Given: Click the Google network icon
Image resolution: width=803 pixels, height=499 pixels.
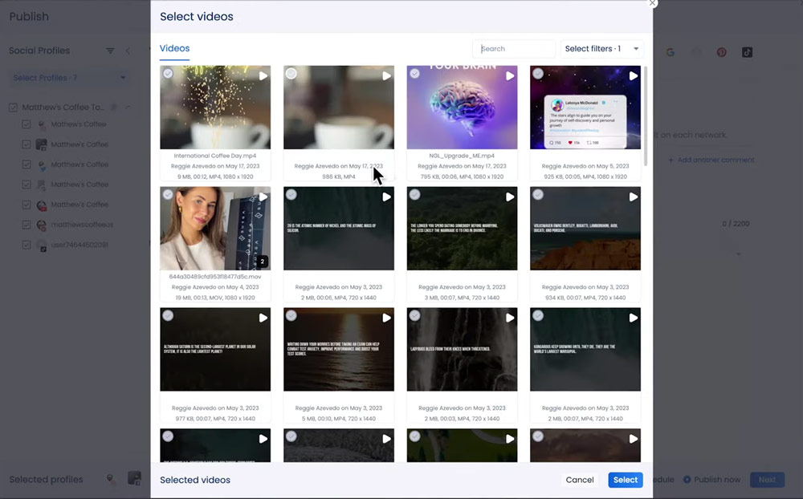Looking at the screenshot, I should [671, 52].
